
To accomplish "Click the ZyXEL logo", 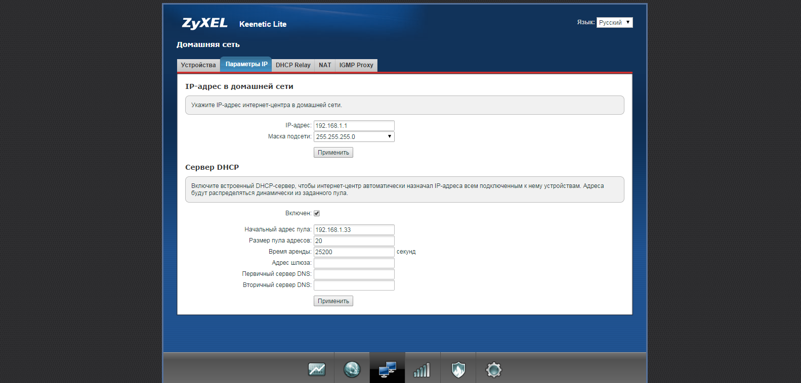I will (x=204, y=23).
